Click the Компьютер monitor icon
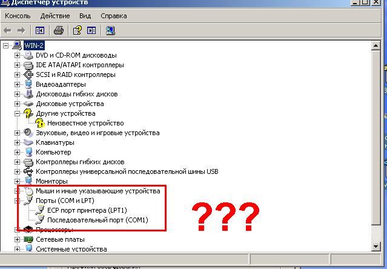The image size is (387, 269). 28,152
